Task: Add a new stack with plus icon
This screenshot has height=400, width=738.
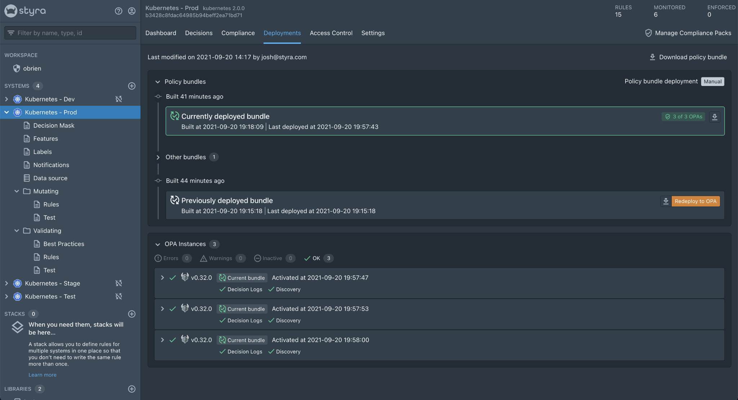Action: point(132,314)
